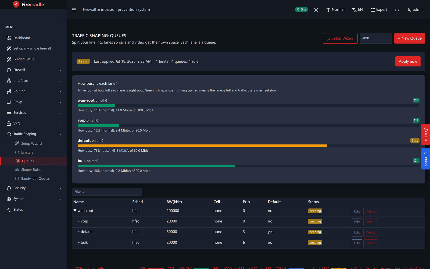Delete the voip queue

pos(371,222)
